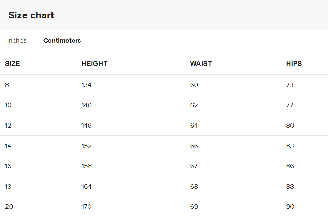Click waist value 67 for size 16
Viewport: 328px width, 219px height.
pos(194,166)
